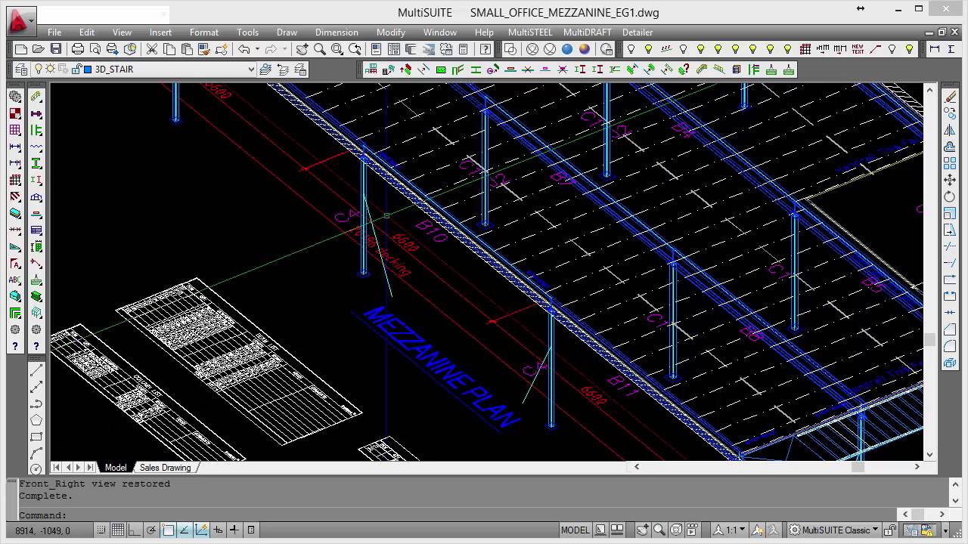Toggle layer lightbulb on/off for 3D_STAIR

click(x=39, y=70)
